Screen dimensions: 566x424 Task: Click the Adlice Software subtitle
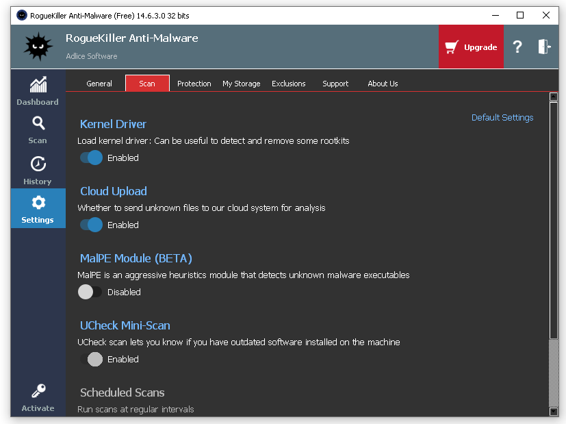92,56
